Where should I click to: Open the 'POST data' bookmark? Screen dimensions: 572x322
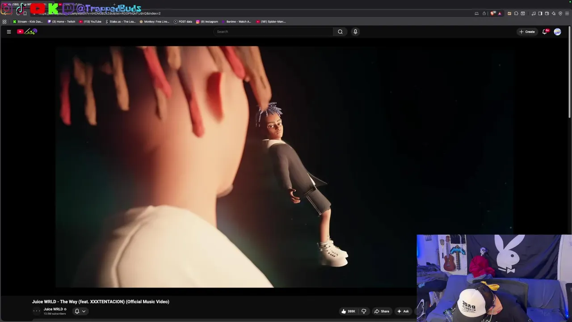coord(183,21)
